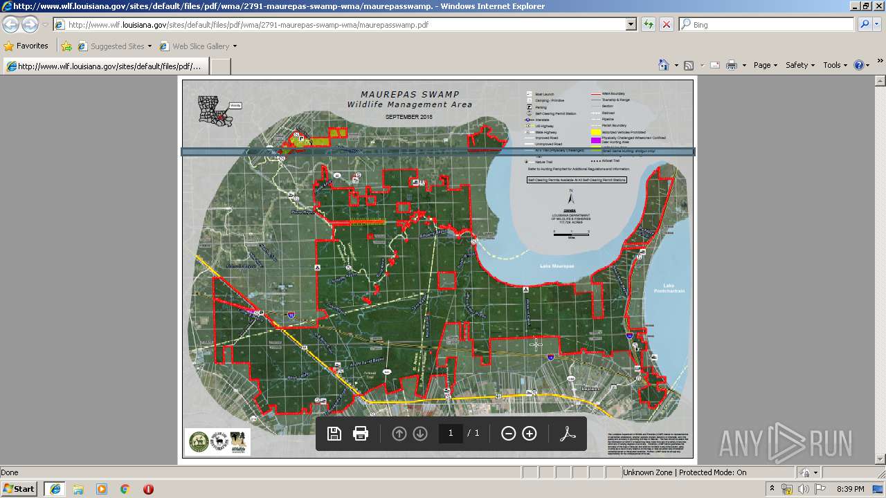The image size is (886, 498).
Task: Click the Lake Pontchartrain label on map
Action: pos(669,288)
